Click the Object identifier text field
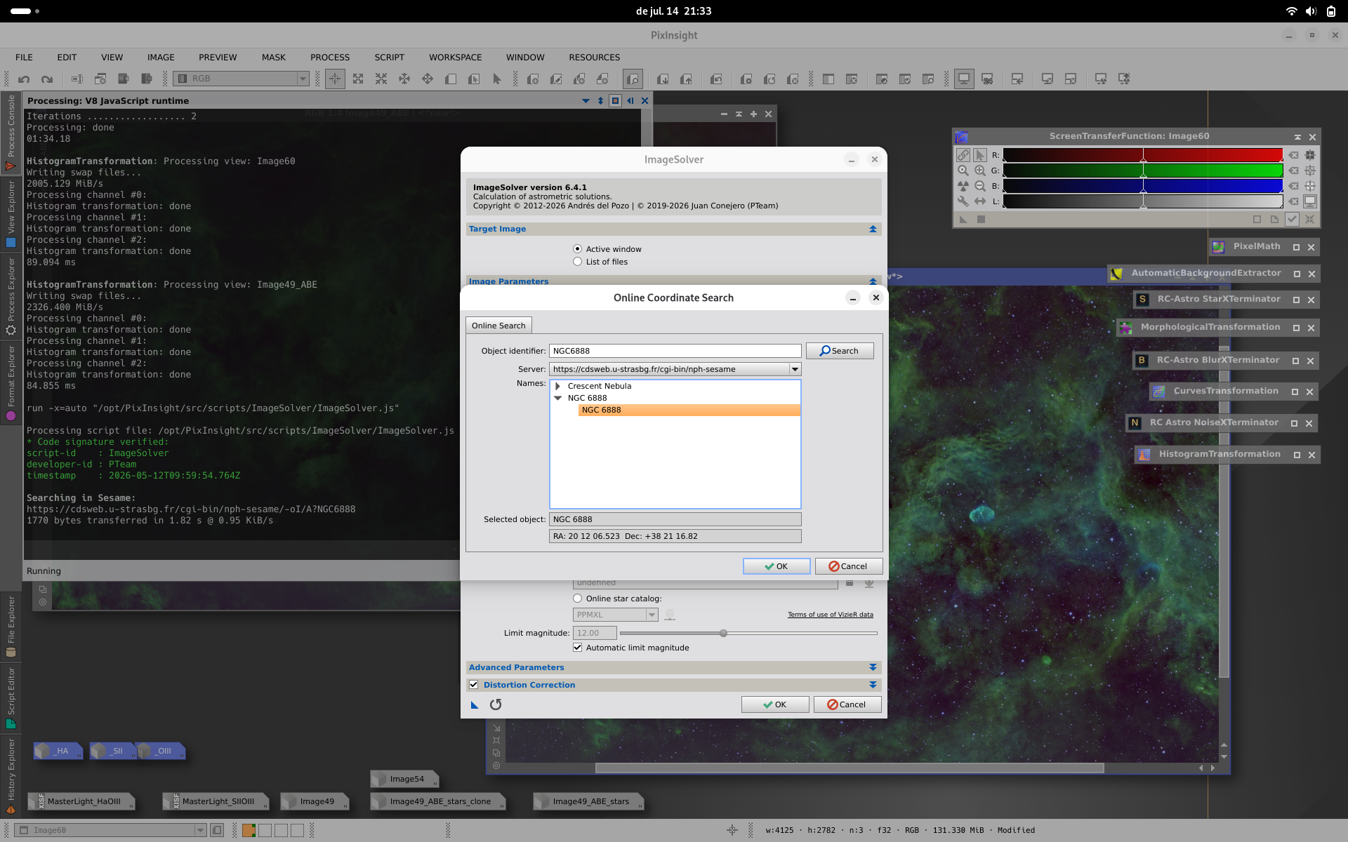This screenshot has width=1348, height=842. pos(675,351)
